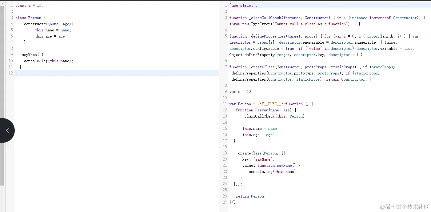Click 'return Person;' in output pane

(x=250, y=196)
